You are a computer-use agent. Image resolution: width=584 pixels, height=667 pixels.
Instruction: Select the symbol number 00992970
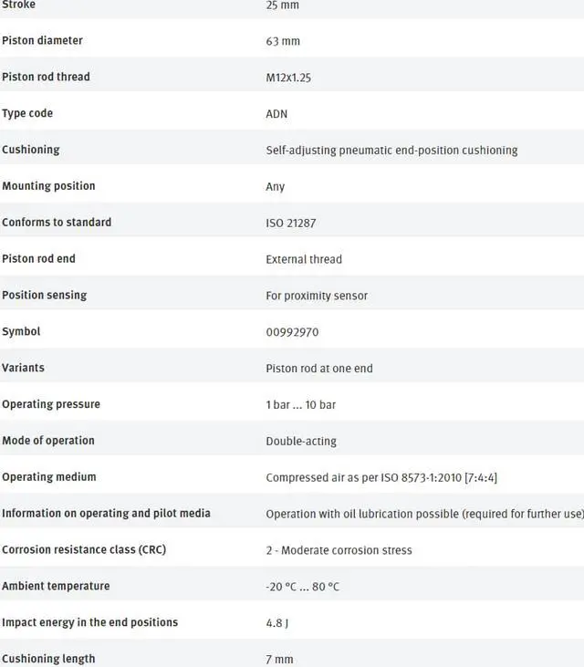[292, 332]
